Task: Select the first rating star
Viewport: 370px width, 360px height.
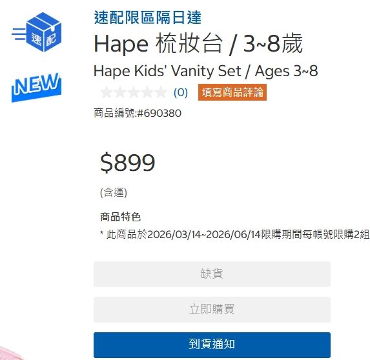Action: [x=107, y=92]
